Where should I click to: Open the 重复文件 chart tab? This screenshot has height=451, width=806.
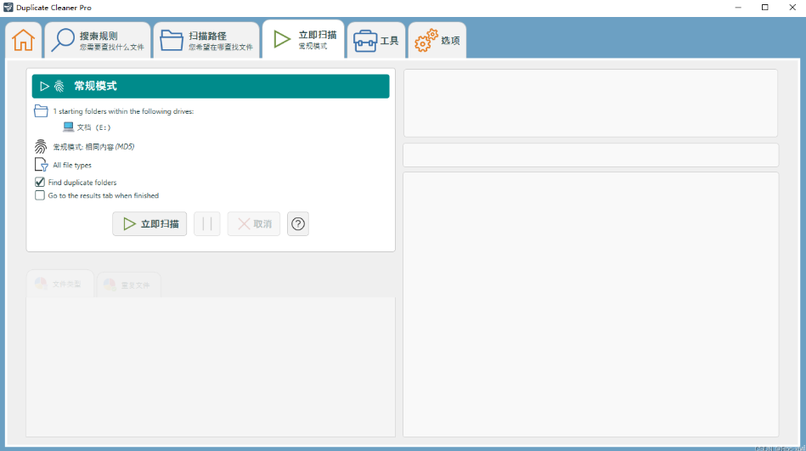(128, 285)
